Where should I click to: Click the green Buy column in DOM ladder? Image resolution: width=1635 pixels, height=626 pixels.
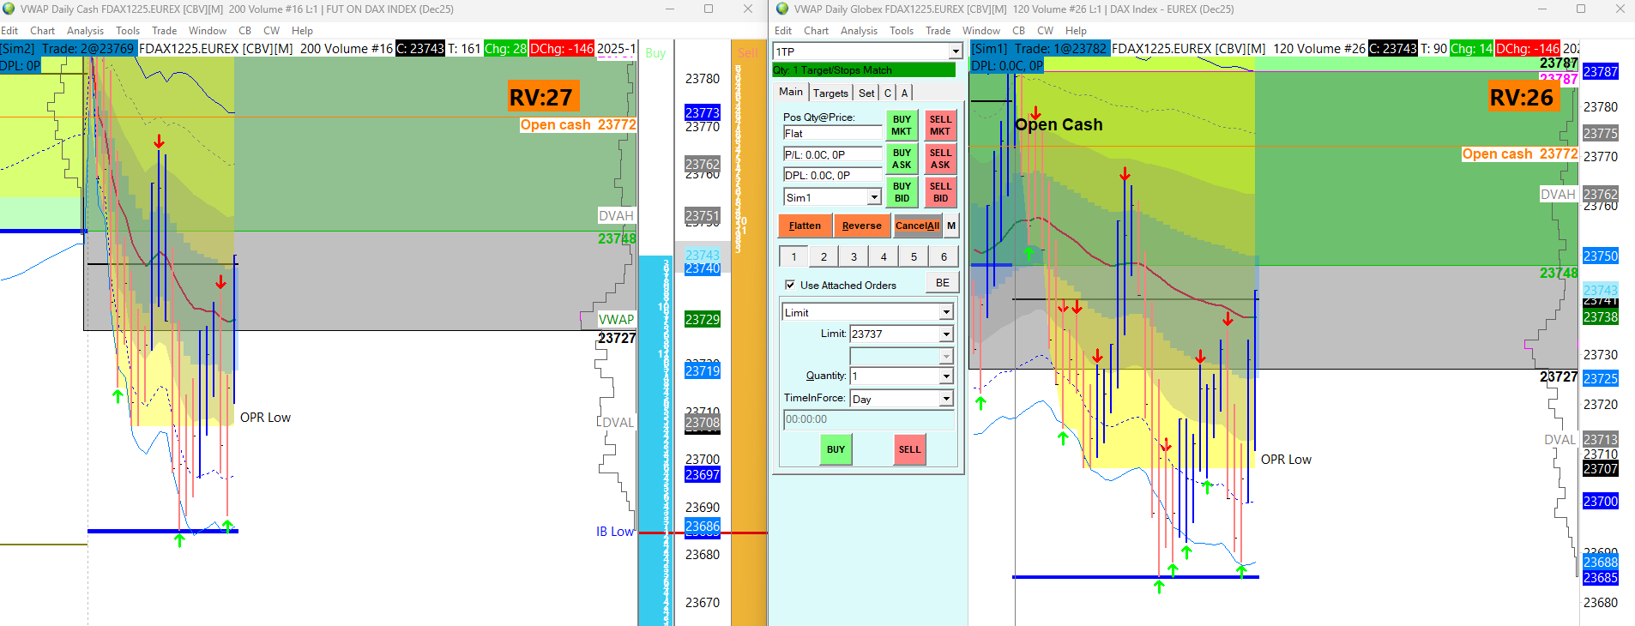(655, 333)
